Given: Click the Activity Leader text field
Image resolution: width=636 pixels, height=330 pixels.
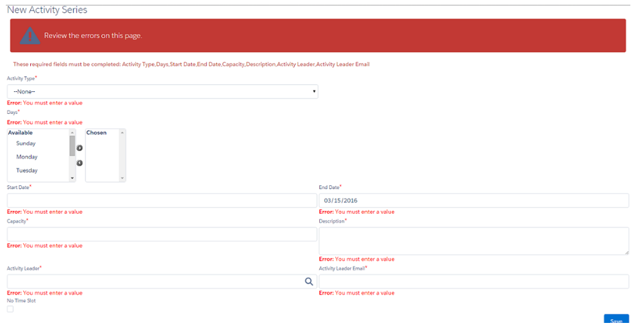Looking at the screenshot, I should pos(153,282).
